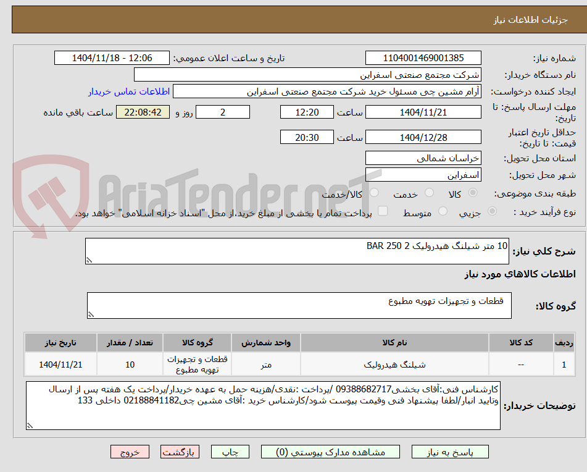Select the کالا/خدمت radio button

click(374, 193)
